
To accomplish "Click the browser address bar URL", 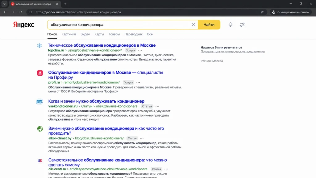I will click(x=78, y=12).
